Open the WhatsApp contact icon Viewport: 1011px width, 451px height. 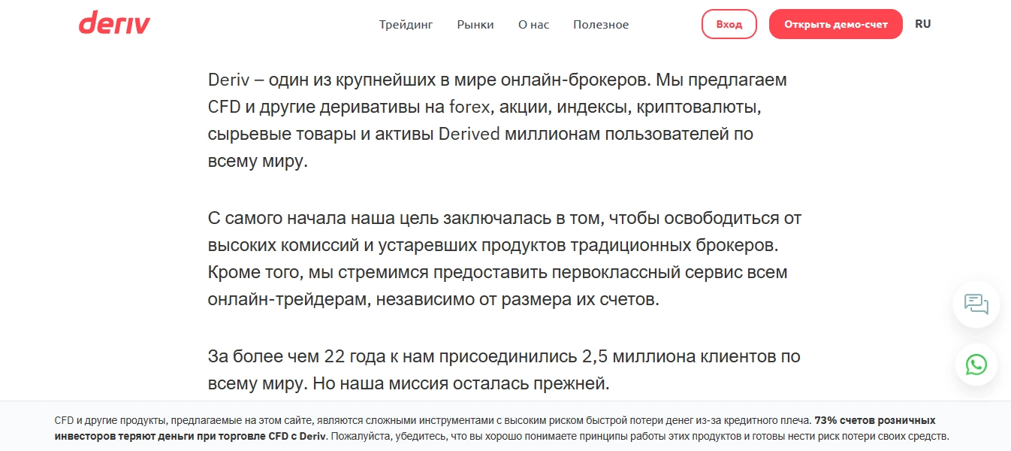976,365
